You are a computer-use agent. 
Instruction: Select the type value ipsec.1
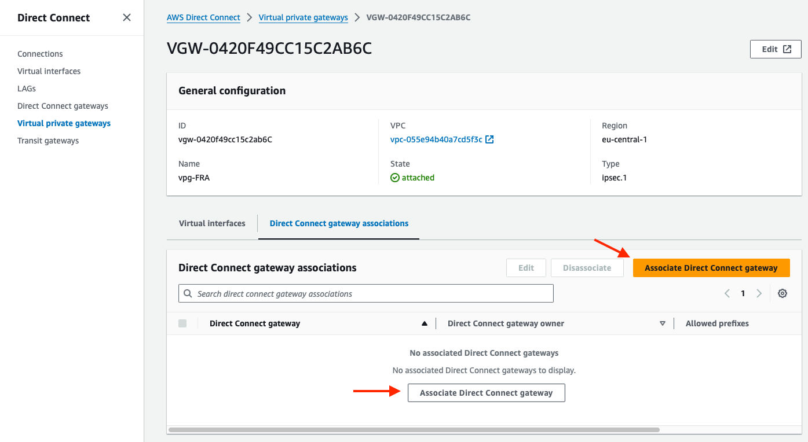click(x=615, y=178)
